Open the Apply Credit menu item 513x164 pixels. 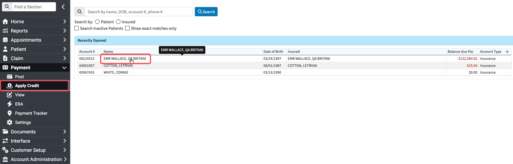pos(27,86)
